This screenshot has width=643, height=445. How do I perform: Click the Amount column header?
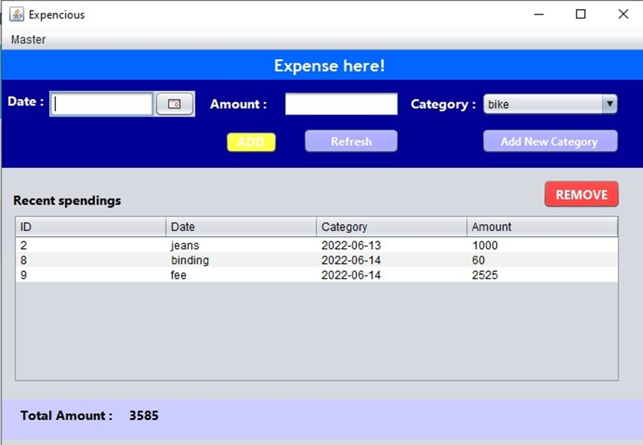point(543,227)
